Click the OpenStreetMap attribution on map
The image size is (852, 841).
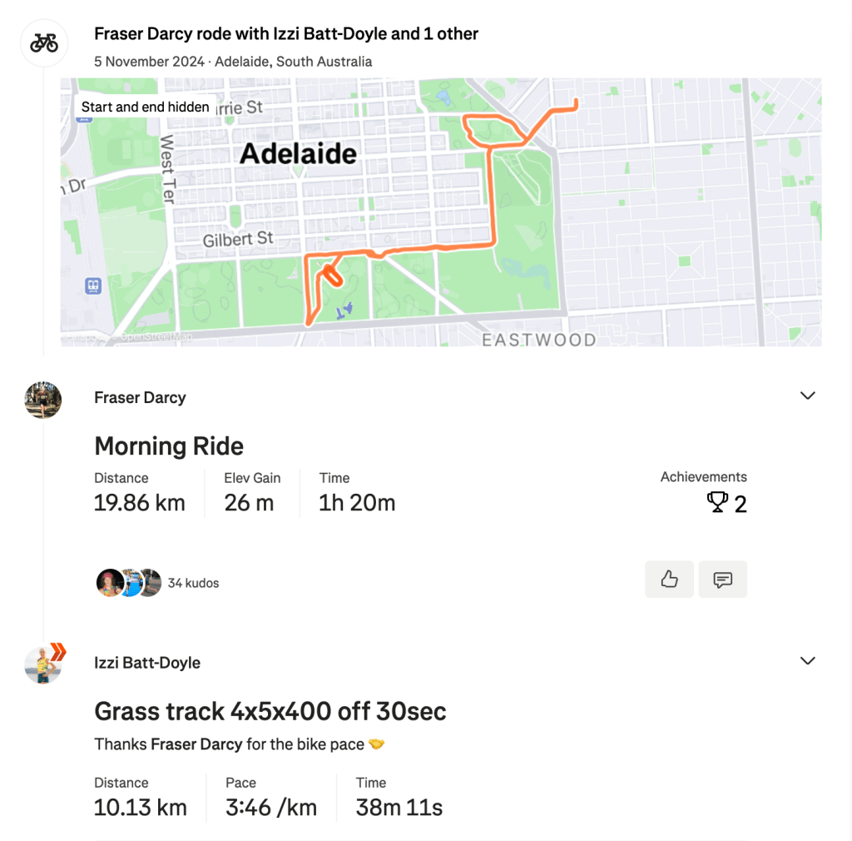click(156, 337)
